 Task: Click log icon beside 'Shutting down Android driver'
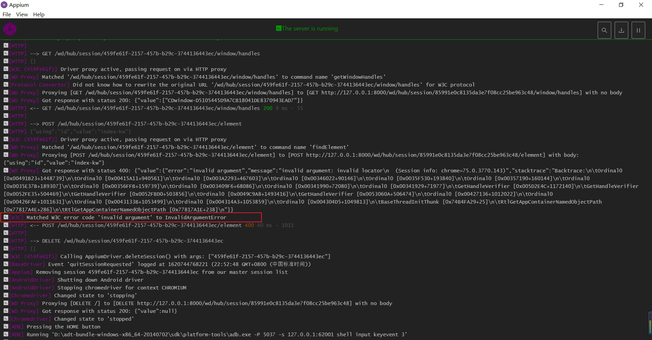click(6, 280)
